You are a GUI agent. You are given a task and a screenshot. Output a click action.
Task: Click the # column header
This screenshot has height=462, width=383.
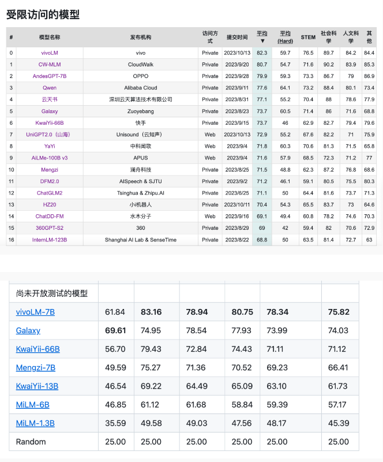11,38
